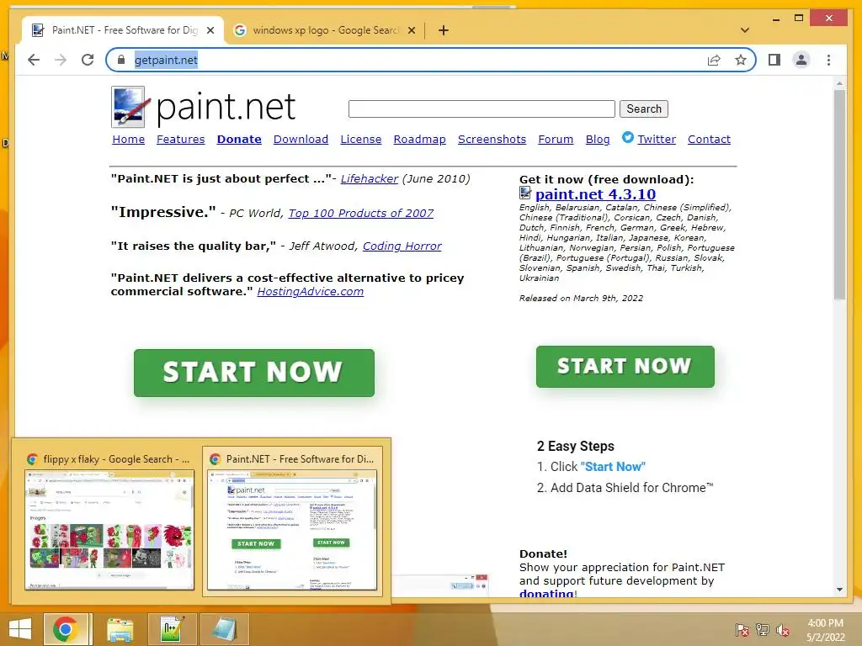
Task: Click the paint.net logo image
Action: 204,107
